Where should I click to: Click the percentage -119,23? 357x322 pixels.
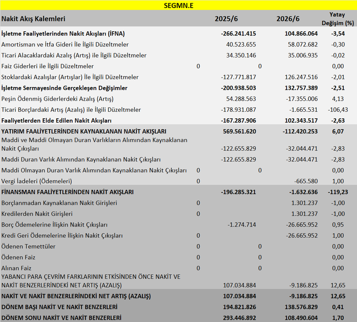click(338, 192)
